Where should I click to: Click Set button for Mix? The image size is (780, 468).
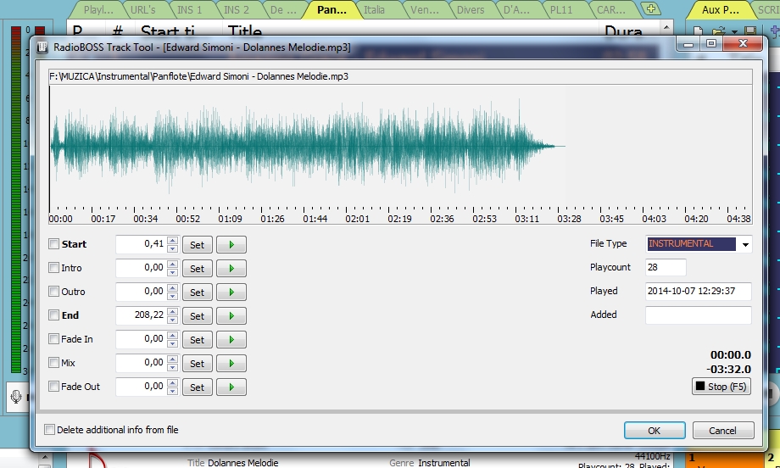tap(197, 364)
